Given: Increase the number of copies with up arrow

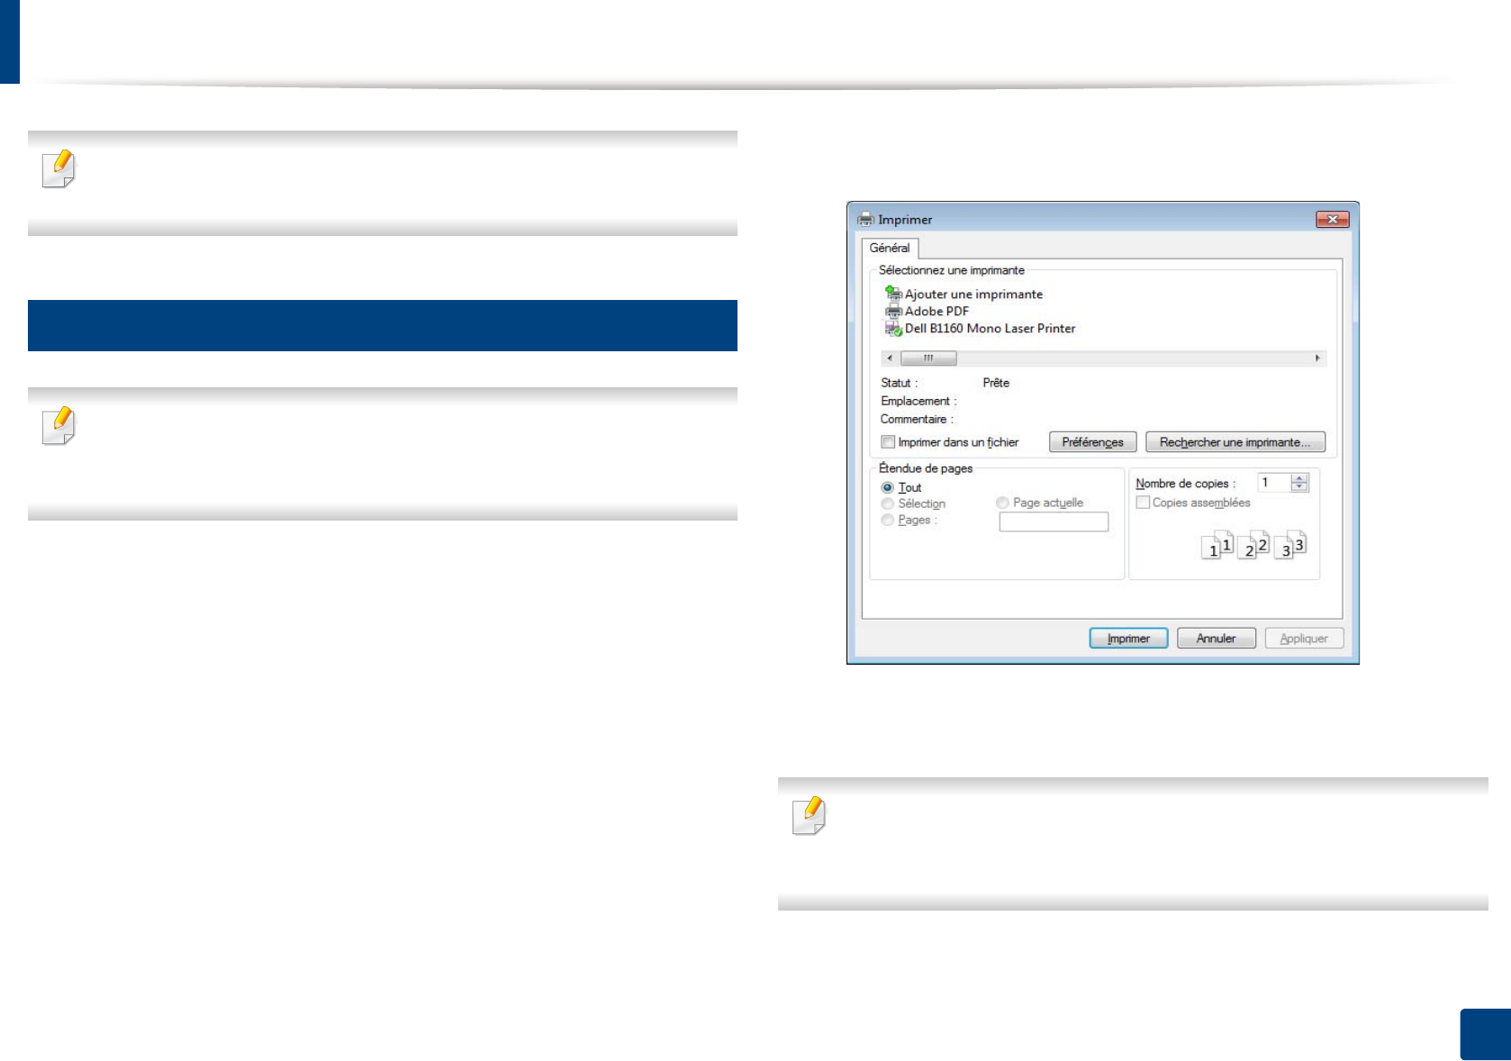Looking at the screenshot, I should (x=1299, y=479).
